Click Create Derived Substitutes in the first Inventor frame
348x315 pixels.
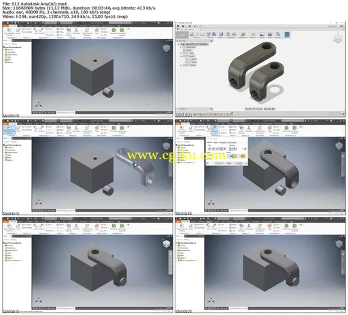[x=87, y=32]
